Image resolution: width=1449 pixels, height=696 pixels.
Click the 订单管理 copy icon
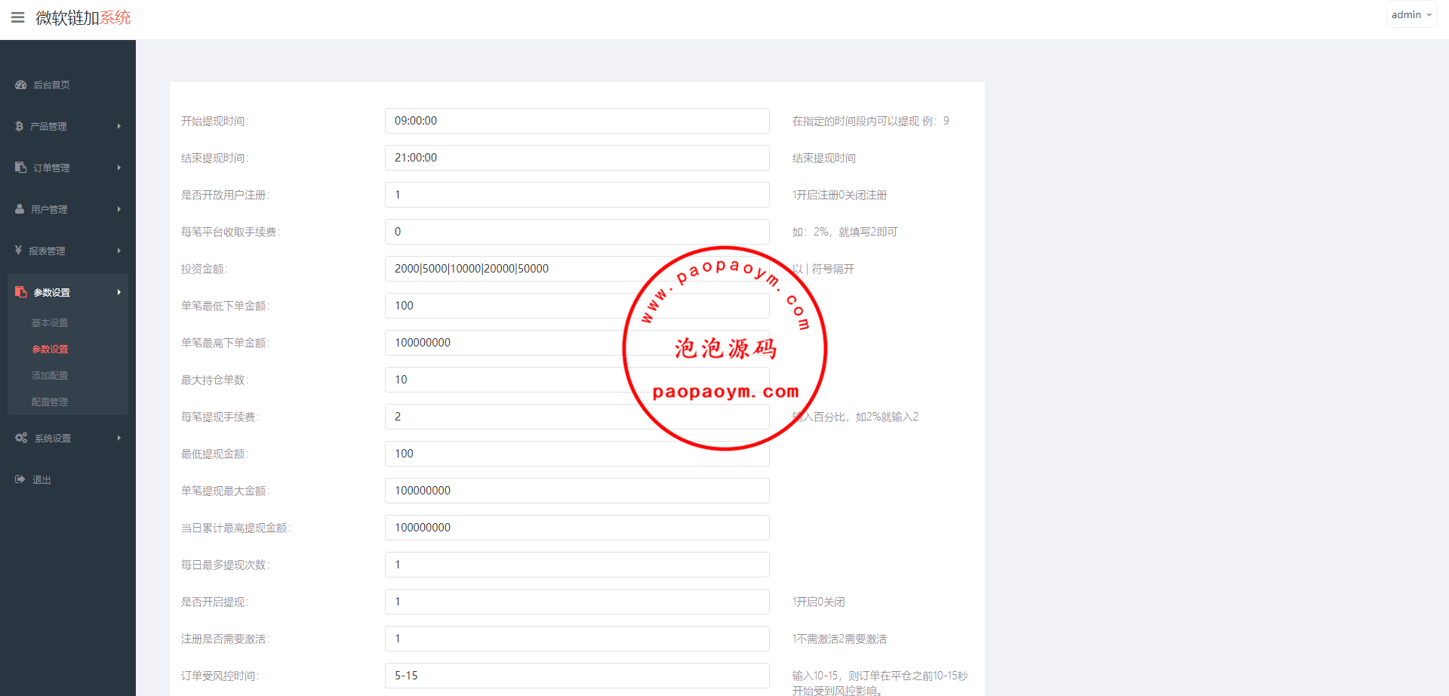pyautogui.click(x=21, y=168)
